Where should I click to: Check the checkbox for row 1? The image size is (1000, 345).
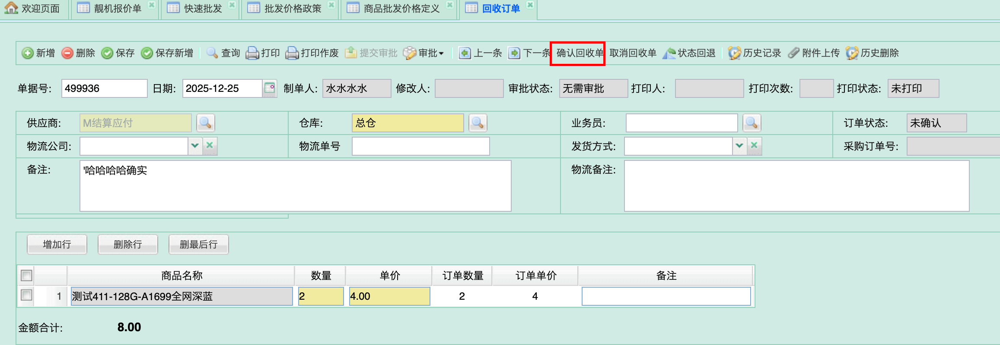(x=26, y=295)
